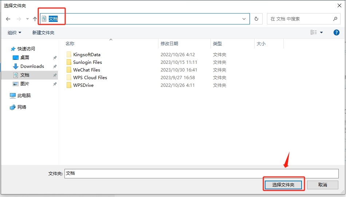Viewport: 346px width, 197px height.
Task: Sort by the 名称 column header
Action: pyautogui.click(x=70, y=43)
